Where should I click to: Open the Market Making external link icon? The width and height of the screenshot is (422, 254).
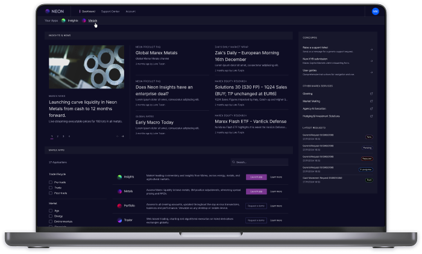point(371,101)
